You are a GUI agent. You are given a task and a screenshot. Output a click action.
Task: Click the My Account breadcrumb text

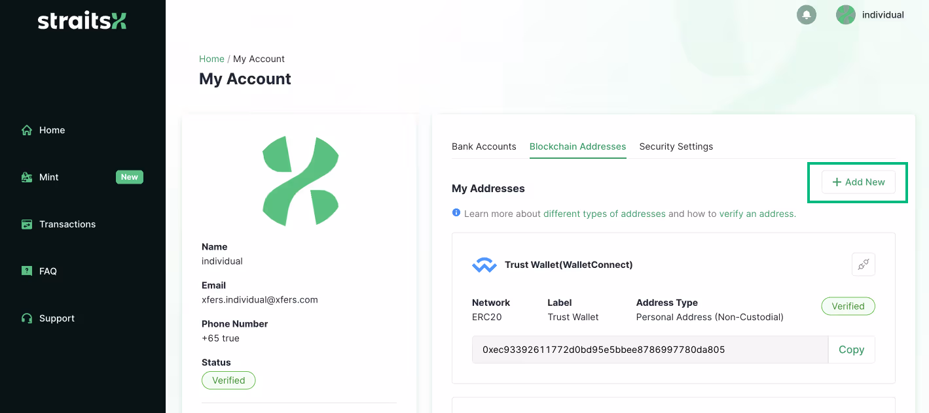point(259,59)
